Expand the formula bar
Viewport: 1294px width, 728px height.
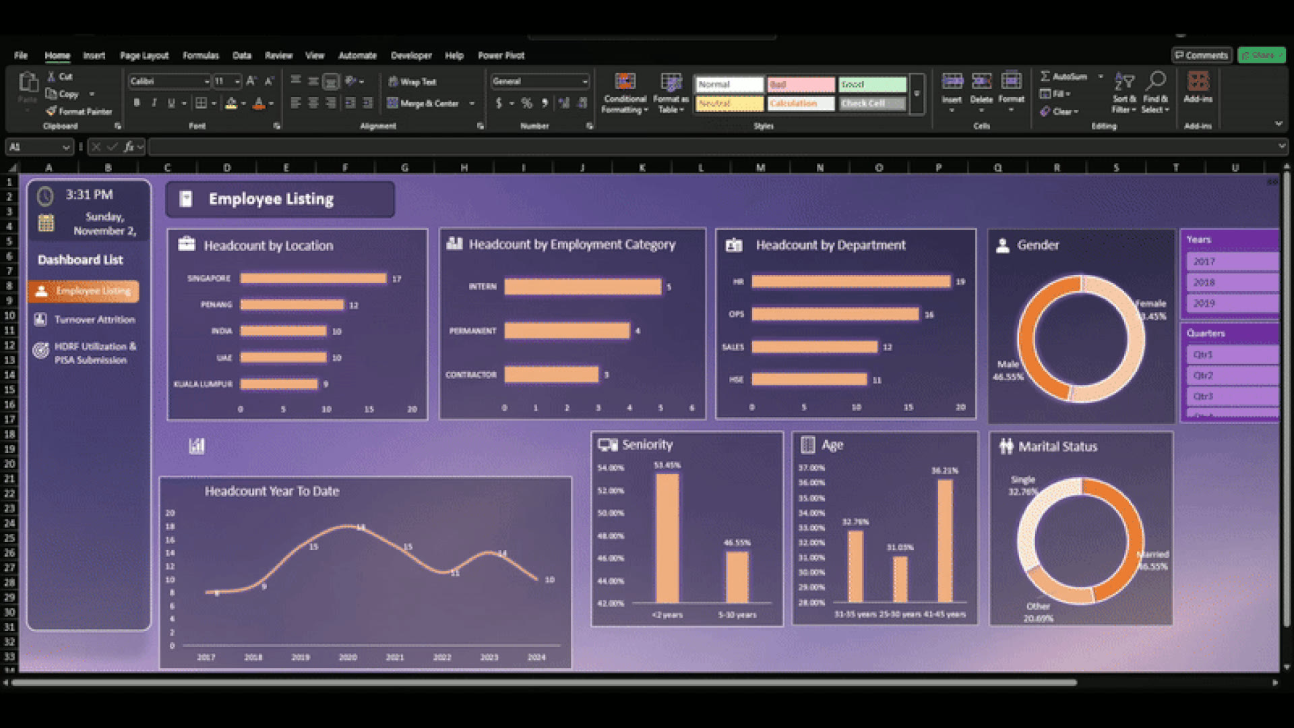tap(1281, 146)
